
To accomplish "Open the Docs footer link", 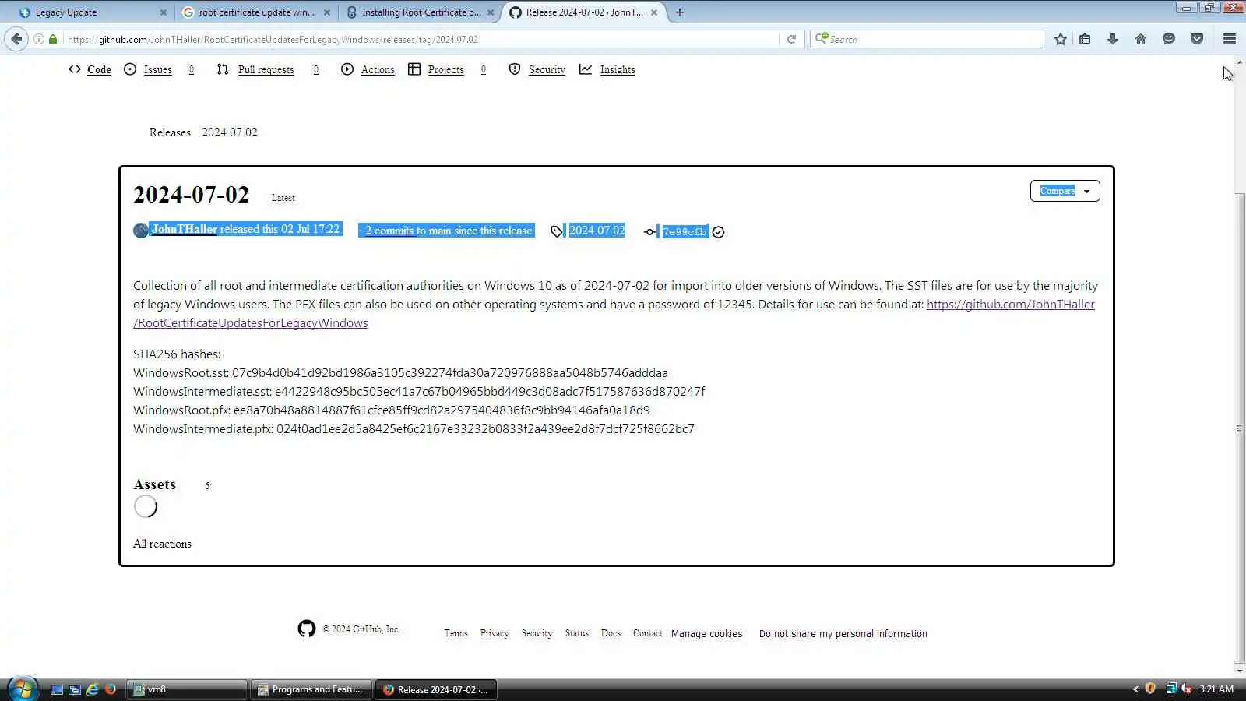I will pos(611,633).
